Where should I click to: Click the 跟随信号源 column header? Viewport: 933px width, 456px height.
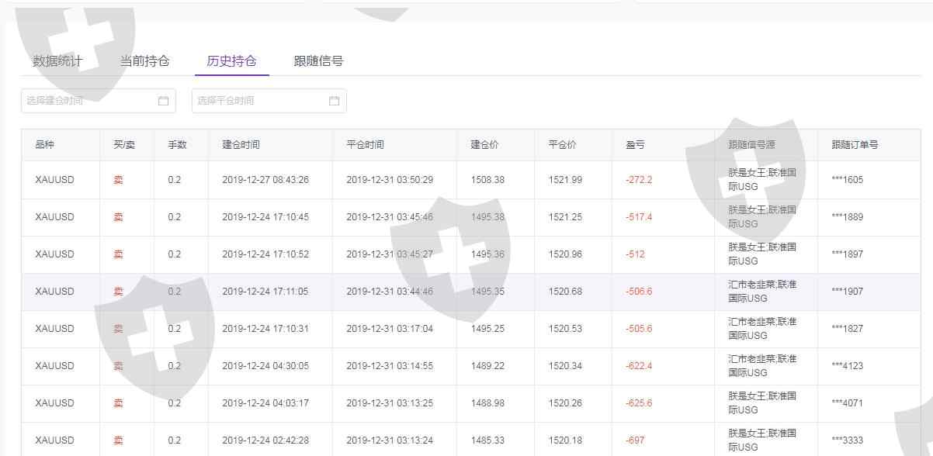click(751, 145)
